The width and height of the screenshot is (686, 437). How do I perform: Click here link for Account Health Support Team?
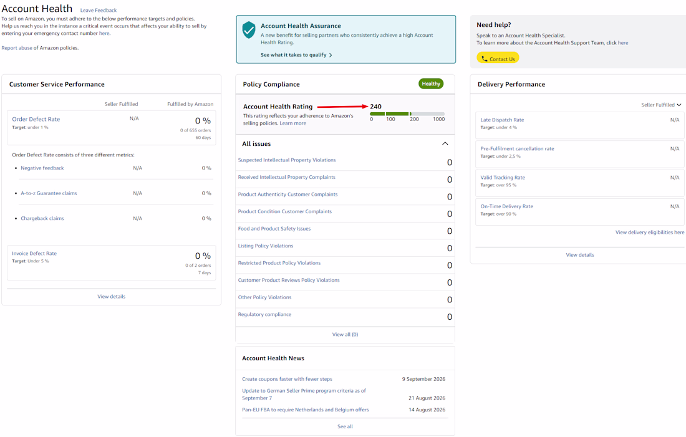pyautogui.click(x=623, y=43)
